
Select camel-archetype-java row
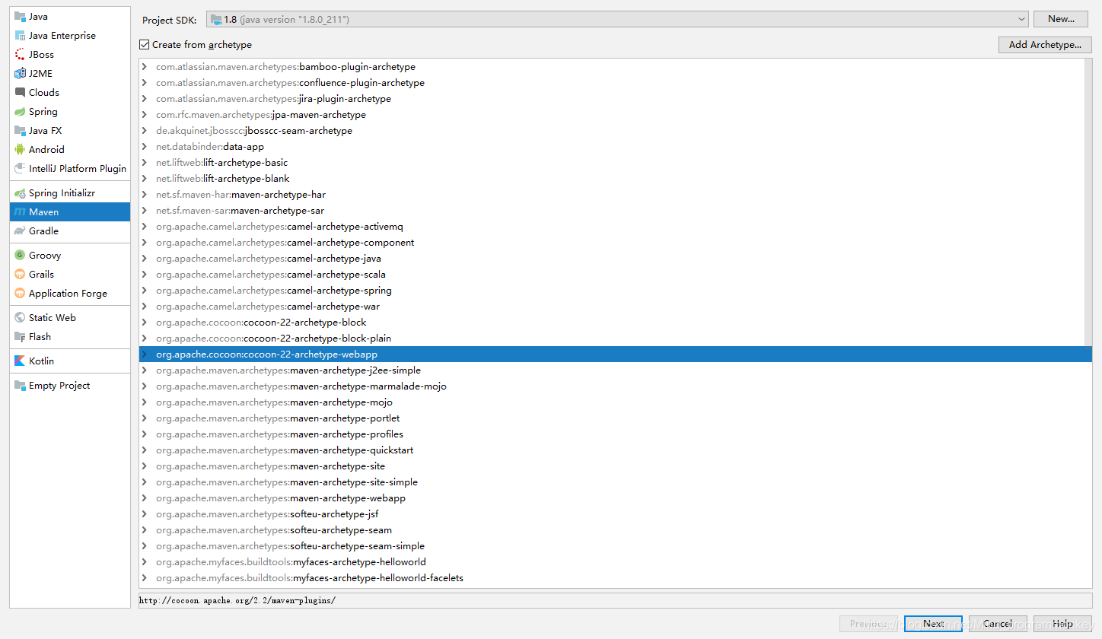click(612, 259)
